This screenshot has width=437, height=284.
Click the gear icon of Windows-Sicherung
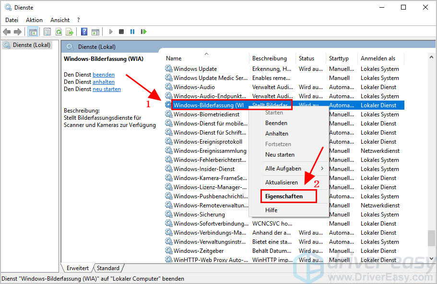pyautogui.click(x=169, y=214)
